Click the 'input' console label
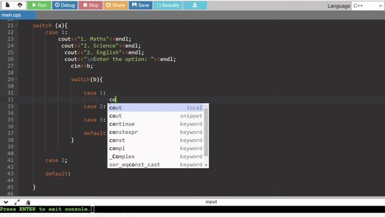Screen dimensions: 385x217 [x=211, y=202]
